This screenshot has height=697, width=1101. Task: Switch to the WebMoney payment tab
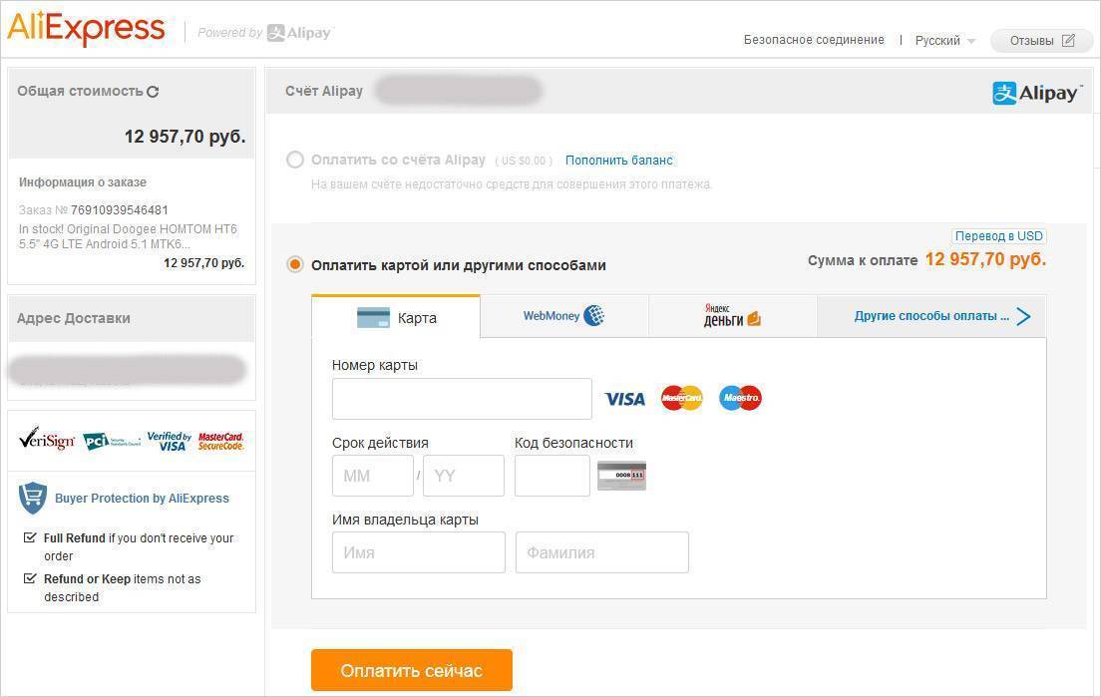(563, 316)
